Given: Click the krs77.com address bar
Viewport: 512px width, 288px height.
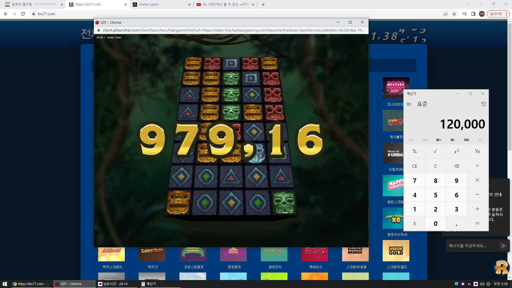Looking at the screenshot, I should [235, 14].
